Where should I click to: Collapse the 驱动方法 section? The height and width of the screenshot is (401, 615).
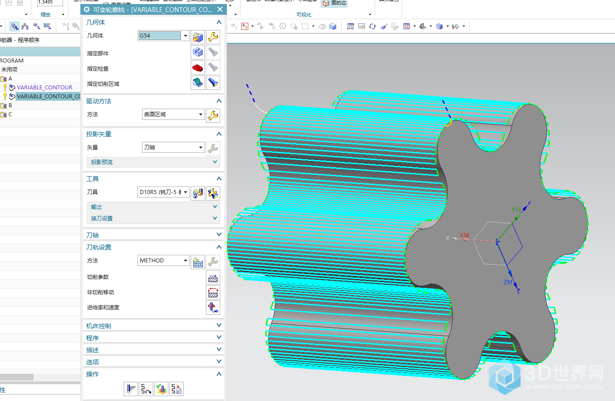[219, 101]
